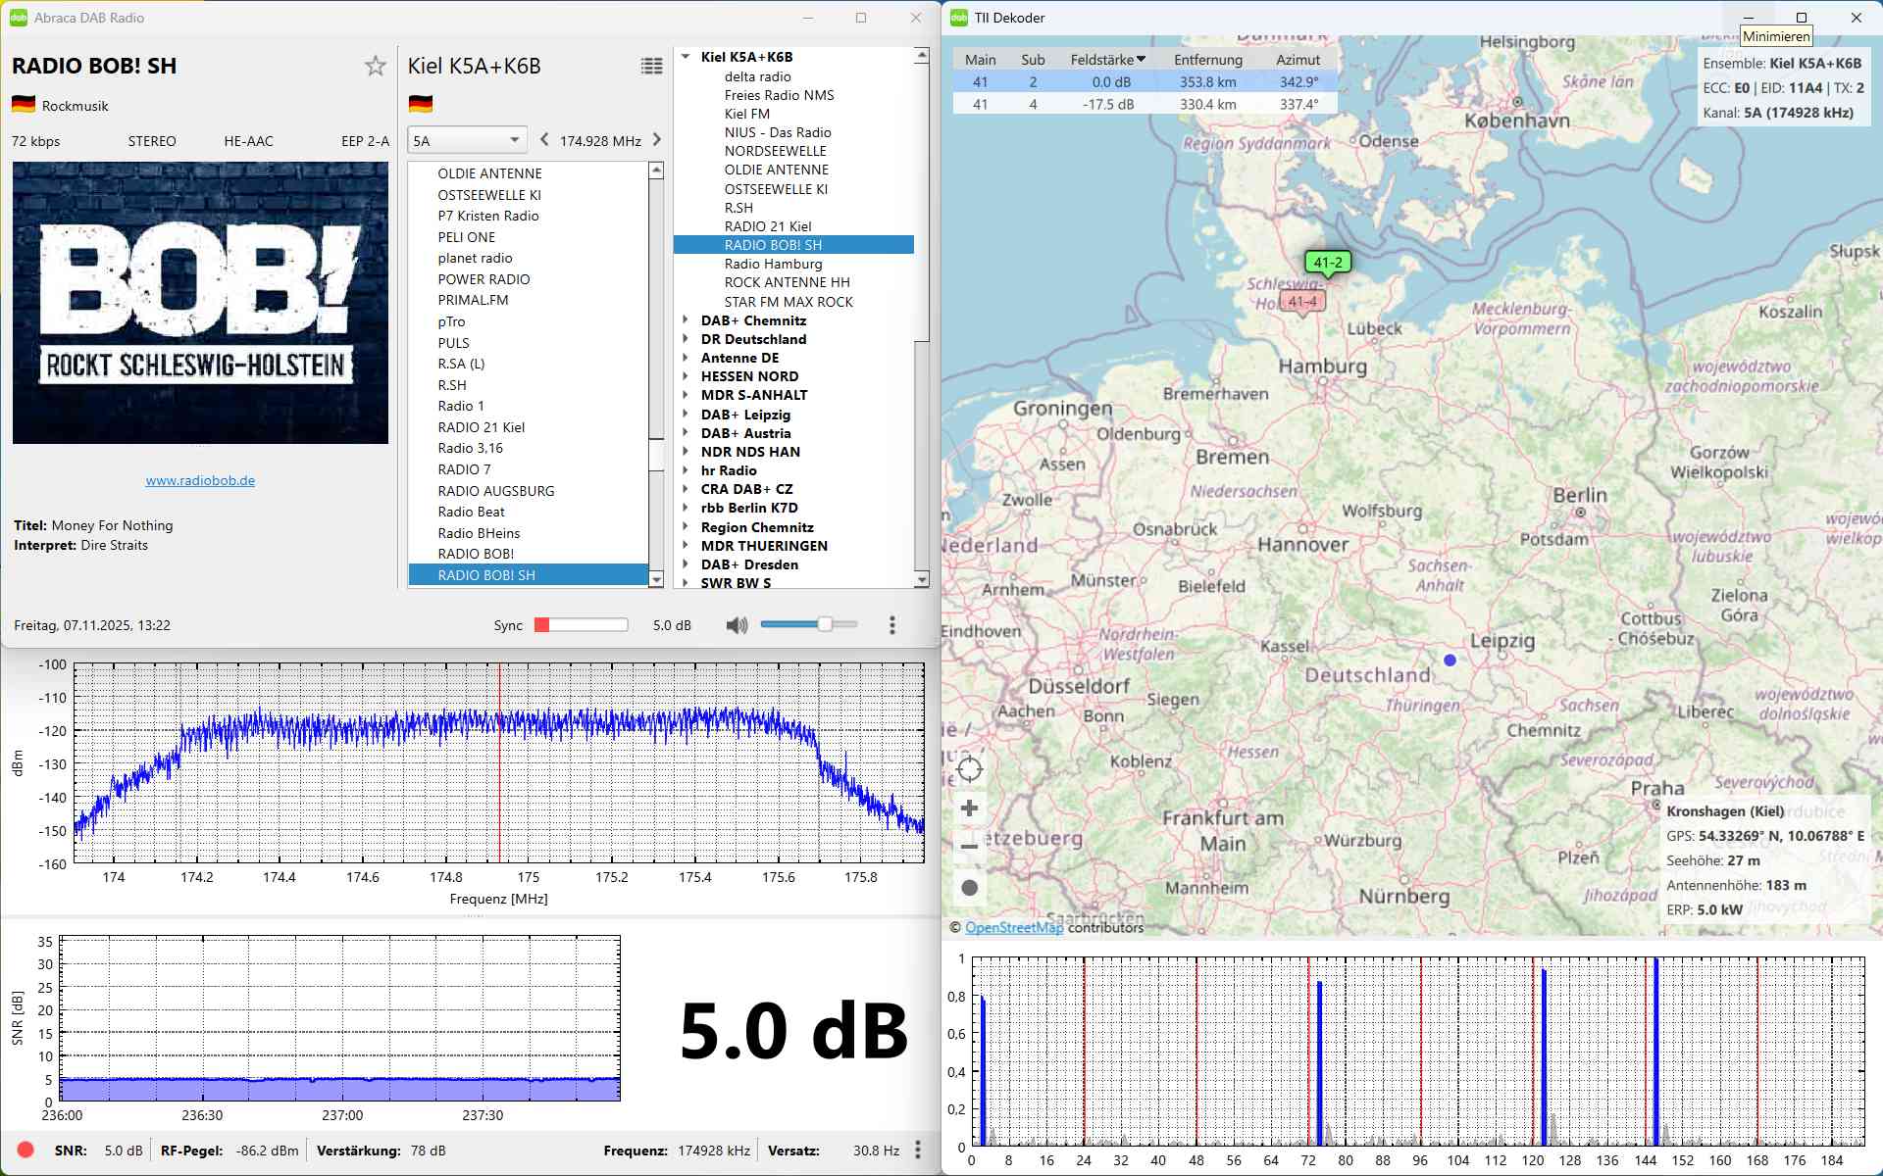This screenshot has width=1883, height=1176.
Task: Expand the MDR S-ANHALT ensemble
Action: click(x=686, y=395)
